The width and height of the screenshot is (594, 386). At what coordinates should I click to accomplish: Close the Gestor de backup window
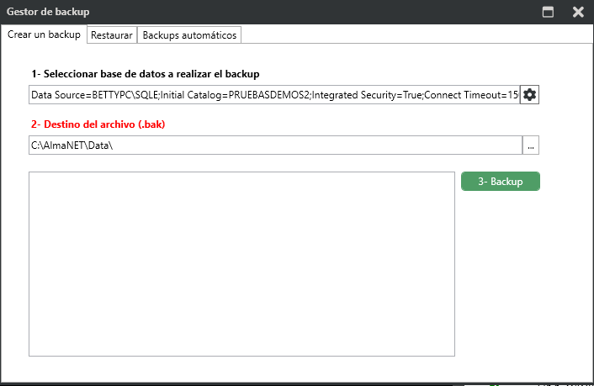click(578, 12)
